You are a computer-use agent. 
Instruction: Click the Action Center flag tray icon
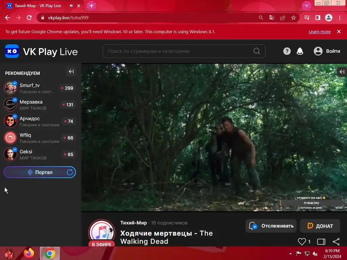coord(299,254)
